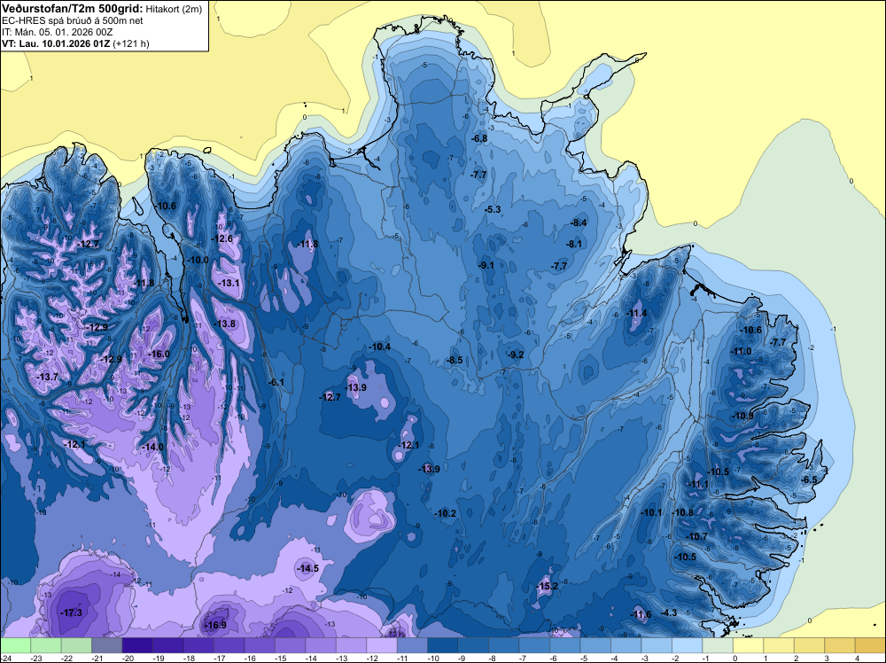Select the 'Hitakort (2m)' header label
Screen dimensions: 886x663
tap(174, 9)
